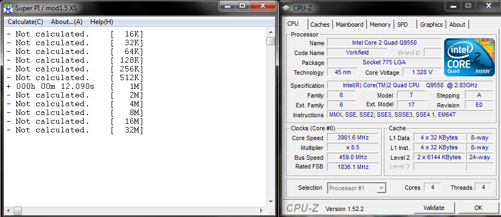Open the Help(H) menu
Screen dimensions: 501x217
coord(102,22)
